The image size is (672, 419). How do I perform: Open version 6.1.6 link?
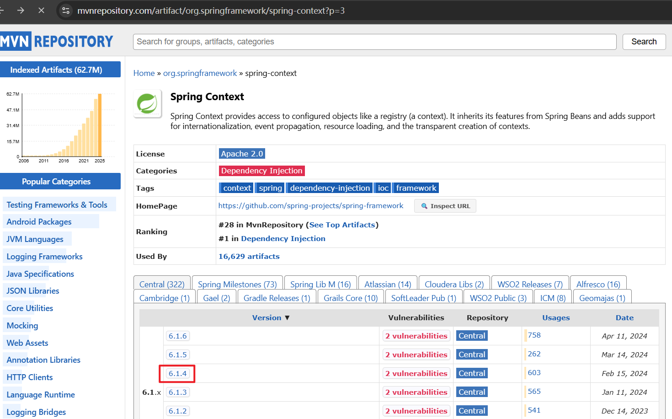177,336
